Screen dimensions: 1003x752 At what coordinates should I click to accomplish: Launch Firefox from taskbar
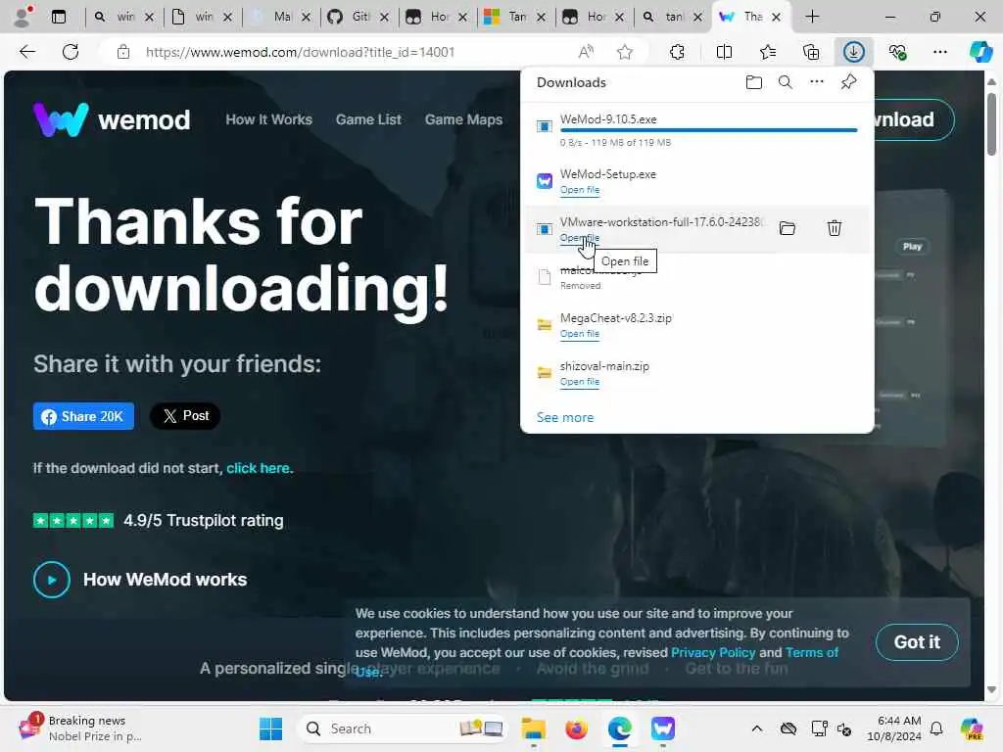(x=576, y=728)
